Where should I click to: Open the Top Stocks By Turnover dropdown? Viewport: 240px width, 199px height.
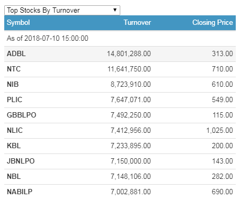[62, 10]
